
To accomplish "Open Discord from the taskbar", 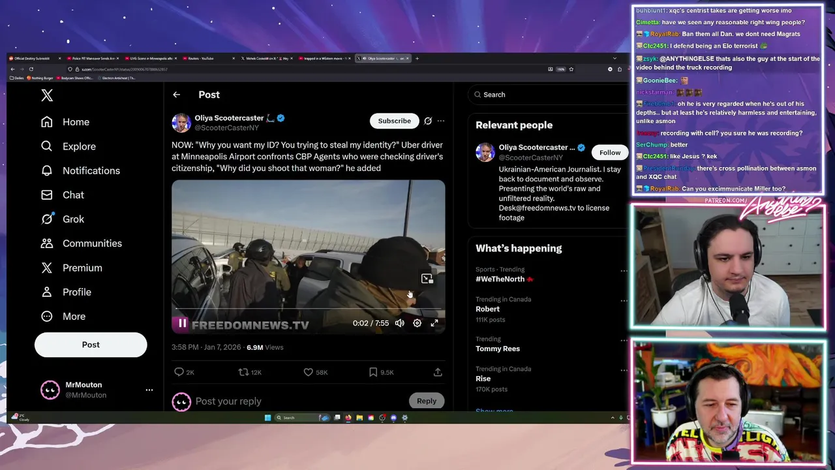I will coord(393,418).
